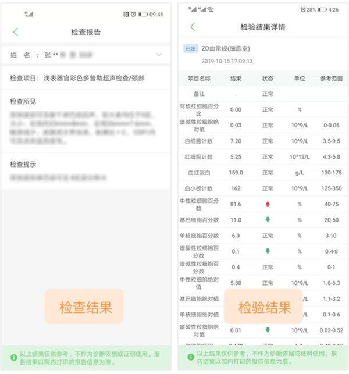
Task: Tap the reference range 125-350
Action: click(x=332, y=188)
